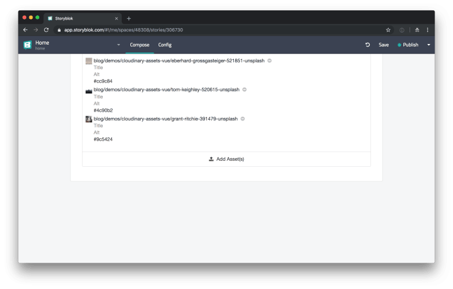The width and height of the screenshot is (453, 289).
Task: Open the Home story dropdown arrow
Action: pyautogui.click(x=118, y=45)
